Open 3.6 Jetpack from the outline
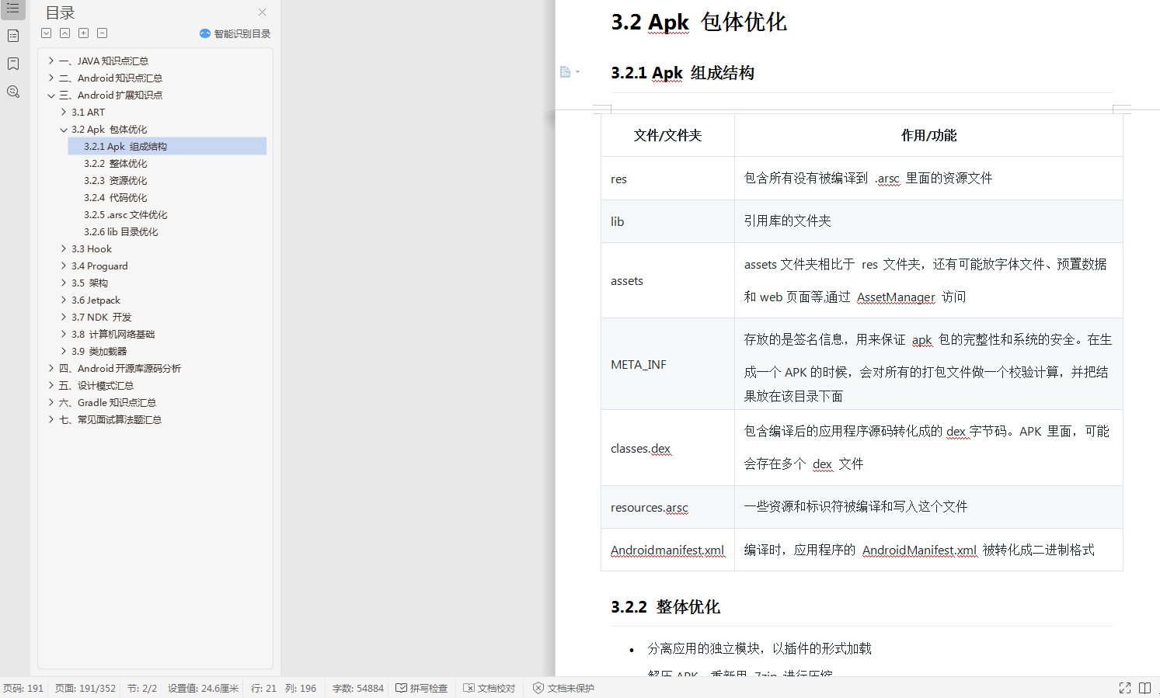The image size is (1160, 698). (x=96, y=300)
